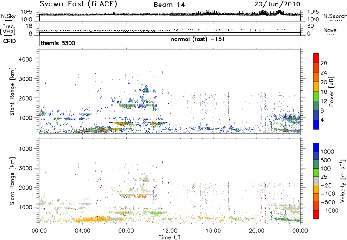The image size is (347, 240).
Task: Click the "Freq. [MHz]" axis label
Action: 8,29
